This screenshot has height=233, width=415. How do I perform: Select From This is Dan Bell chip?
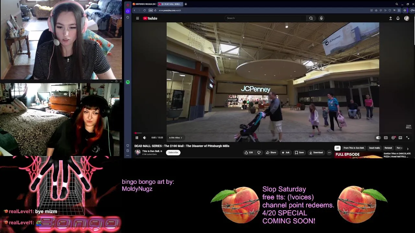(354, 148)
